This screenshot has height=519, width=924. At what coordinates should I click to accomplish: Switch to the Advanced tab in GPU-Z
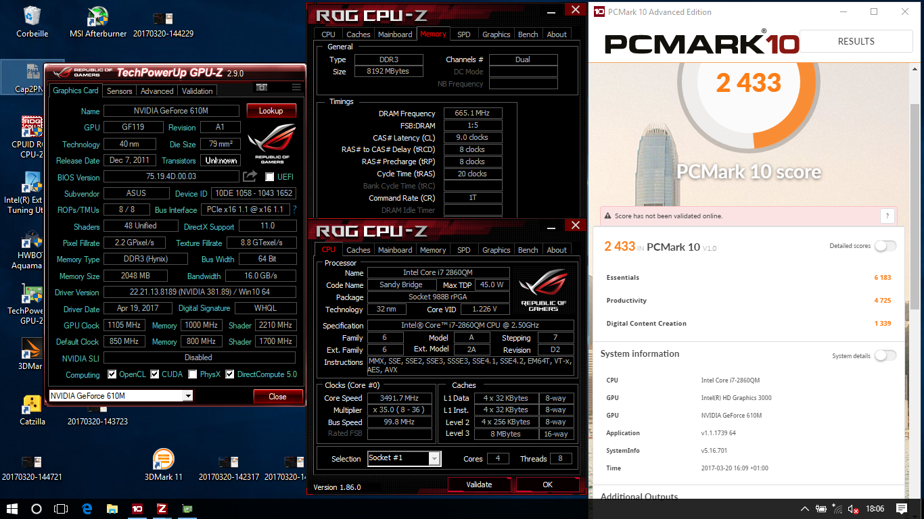157,91
